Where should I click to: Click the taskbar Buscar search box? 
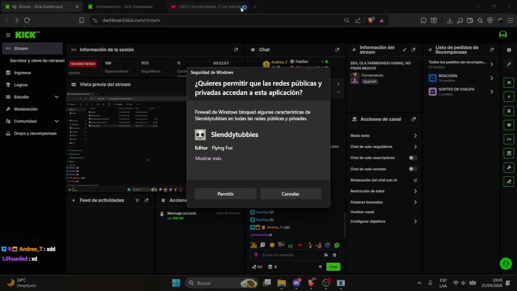221,283
